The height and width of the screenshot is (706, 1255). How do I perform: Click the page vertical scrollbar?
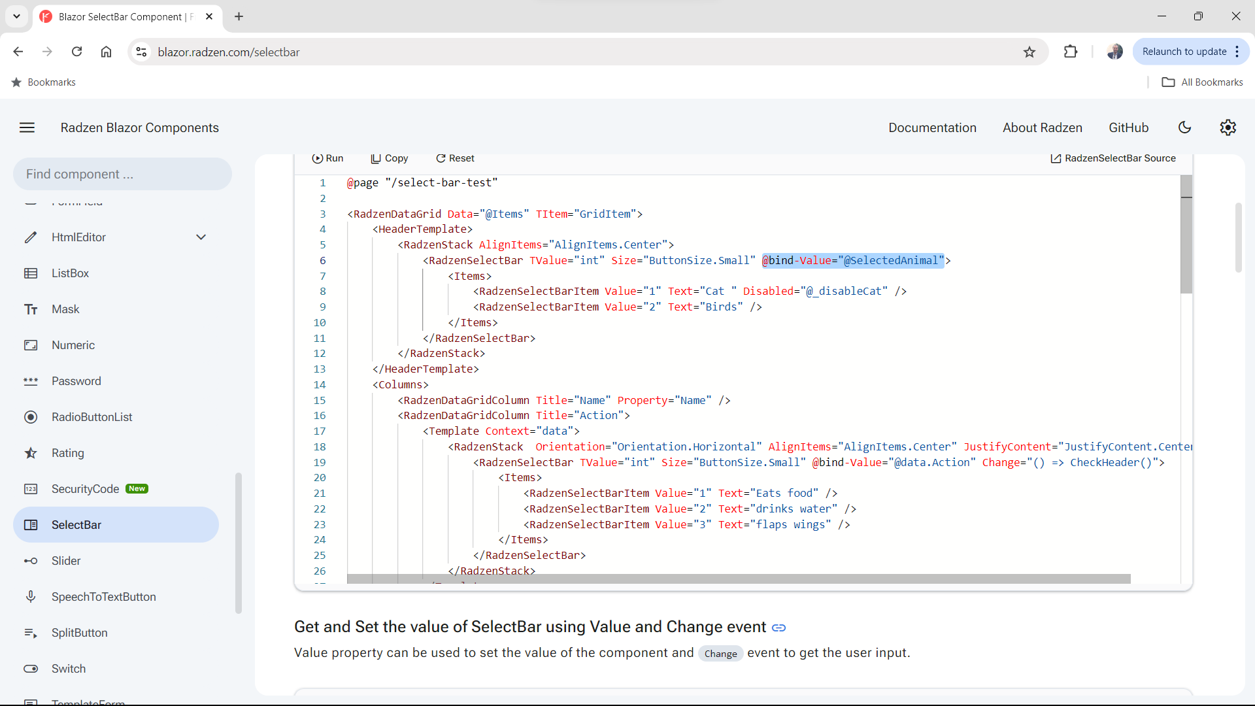(1239, 237)
